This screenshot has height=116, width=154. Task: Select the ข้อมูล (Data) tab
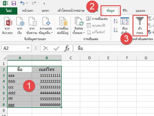[111, 11]
